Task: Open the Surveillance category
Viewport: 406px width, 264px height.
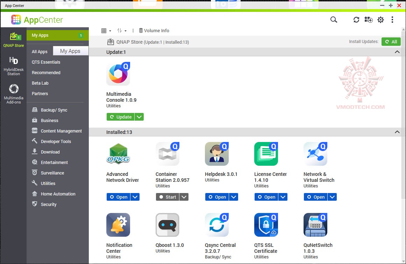Action: [x=48, y=173]
